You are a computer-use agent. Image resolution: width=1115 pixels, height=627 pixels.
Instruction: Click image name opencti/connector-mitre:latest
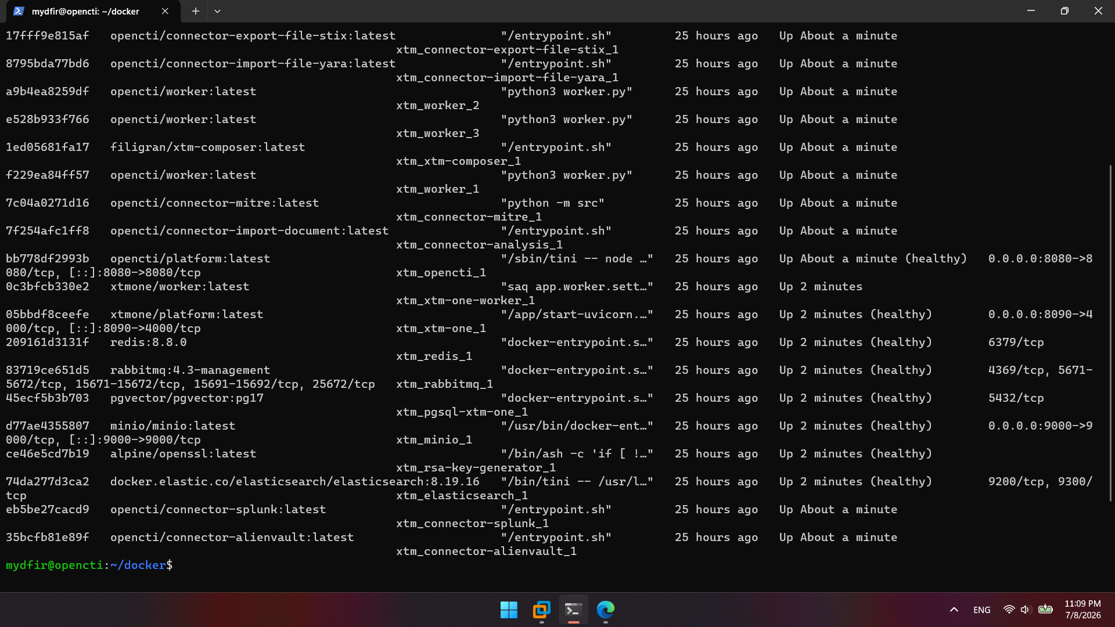click(x=215, y=203)
